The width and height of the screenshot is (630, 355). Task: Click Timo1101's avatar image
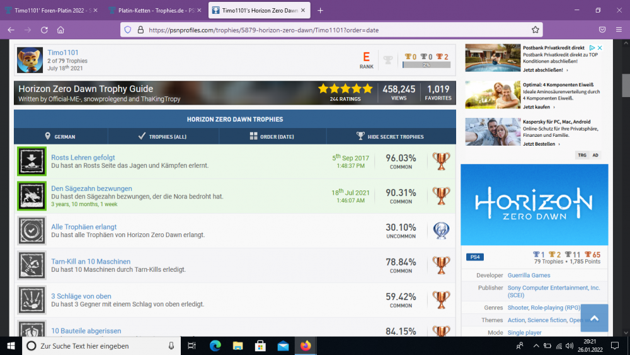coord(30,60)
